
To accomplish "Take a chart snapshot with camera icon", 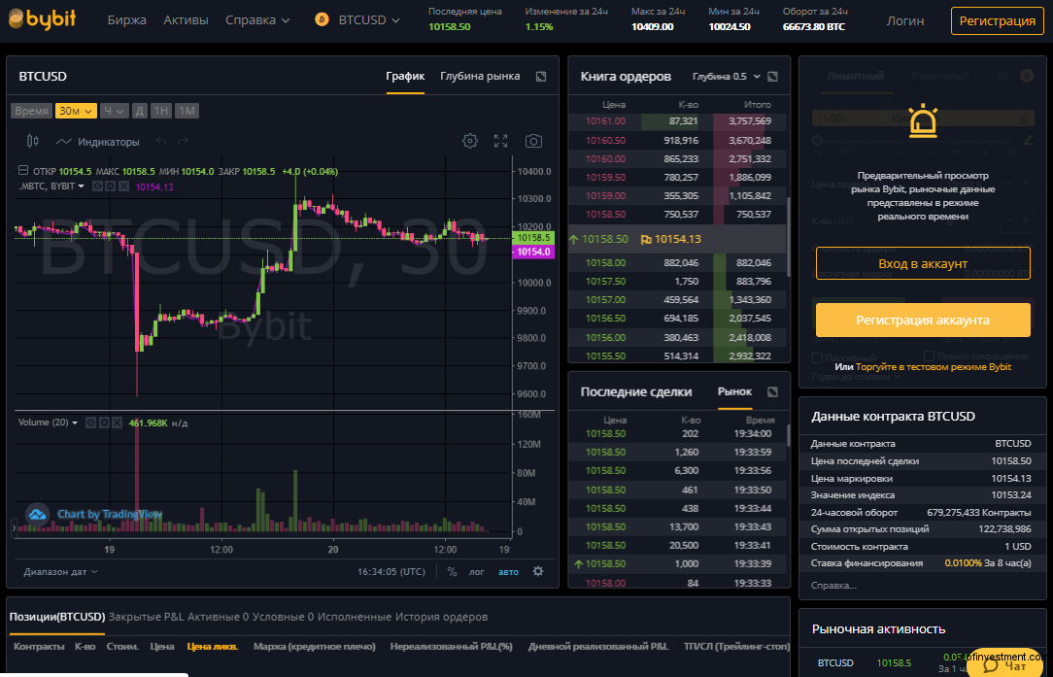I will pos(533,141).
